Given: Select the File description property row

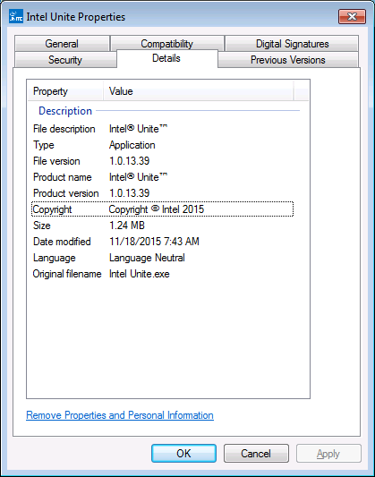Looking at the screenshot, I should point(163,129).
